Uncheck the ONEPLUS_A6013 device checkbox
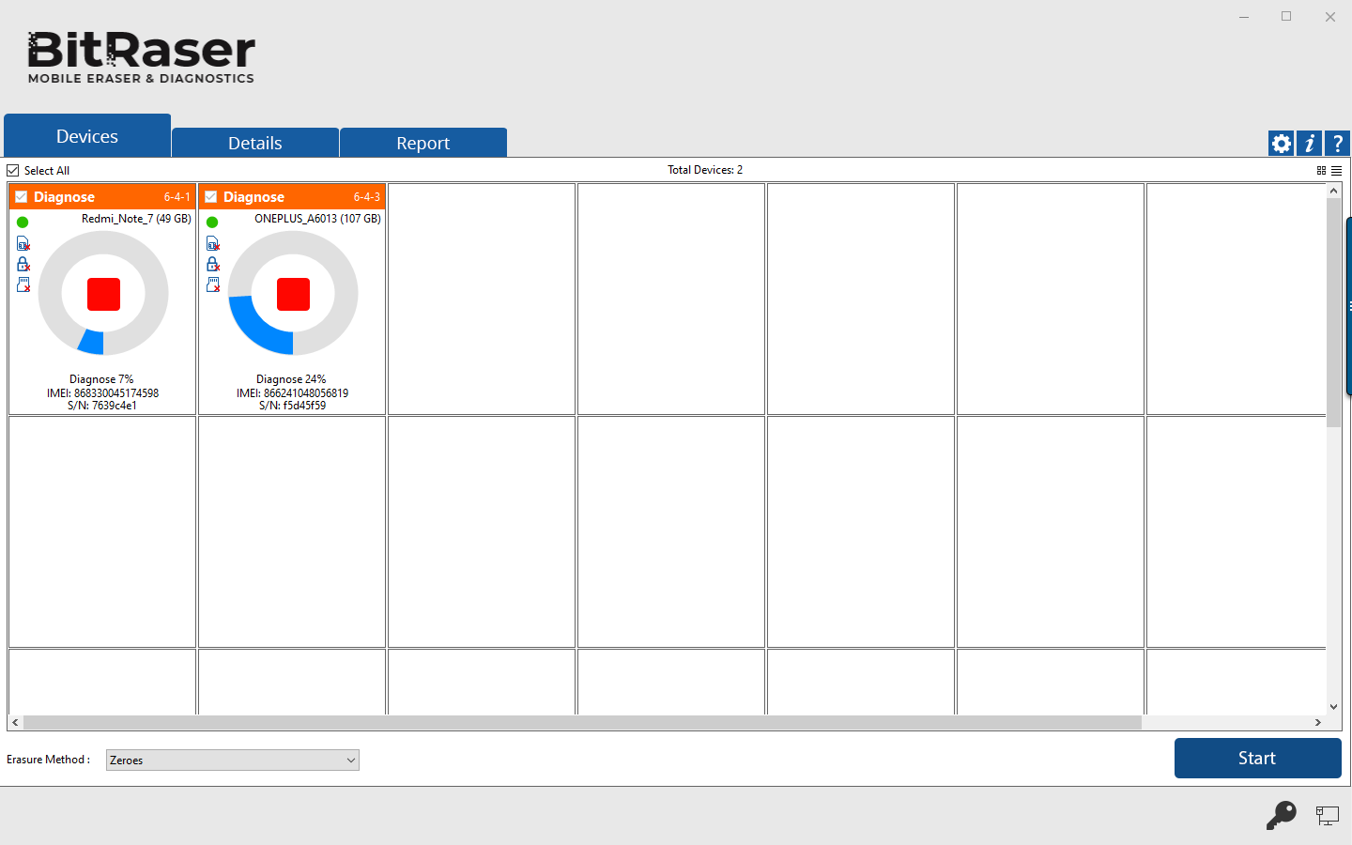 click(x=211, y=197)
